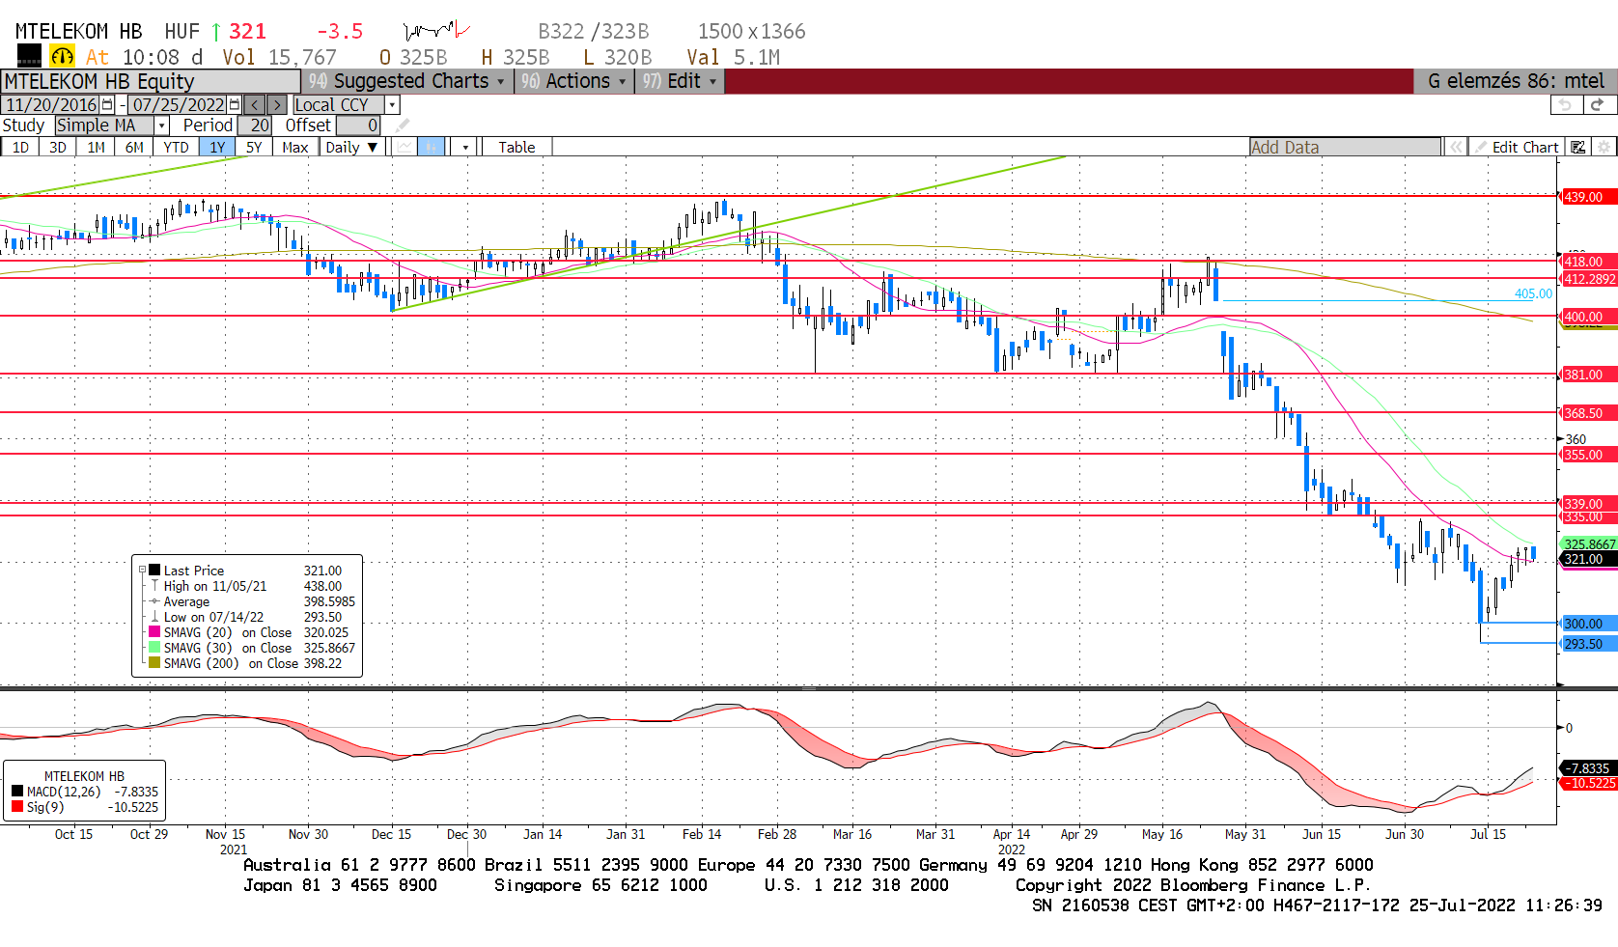Click the black square icon in header

29,56
